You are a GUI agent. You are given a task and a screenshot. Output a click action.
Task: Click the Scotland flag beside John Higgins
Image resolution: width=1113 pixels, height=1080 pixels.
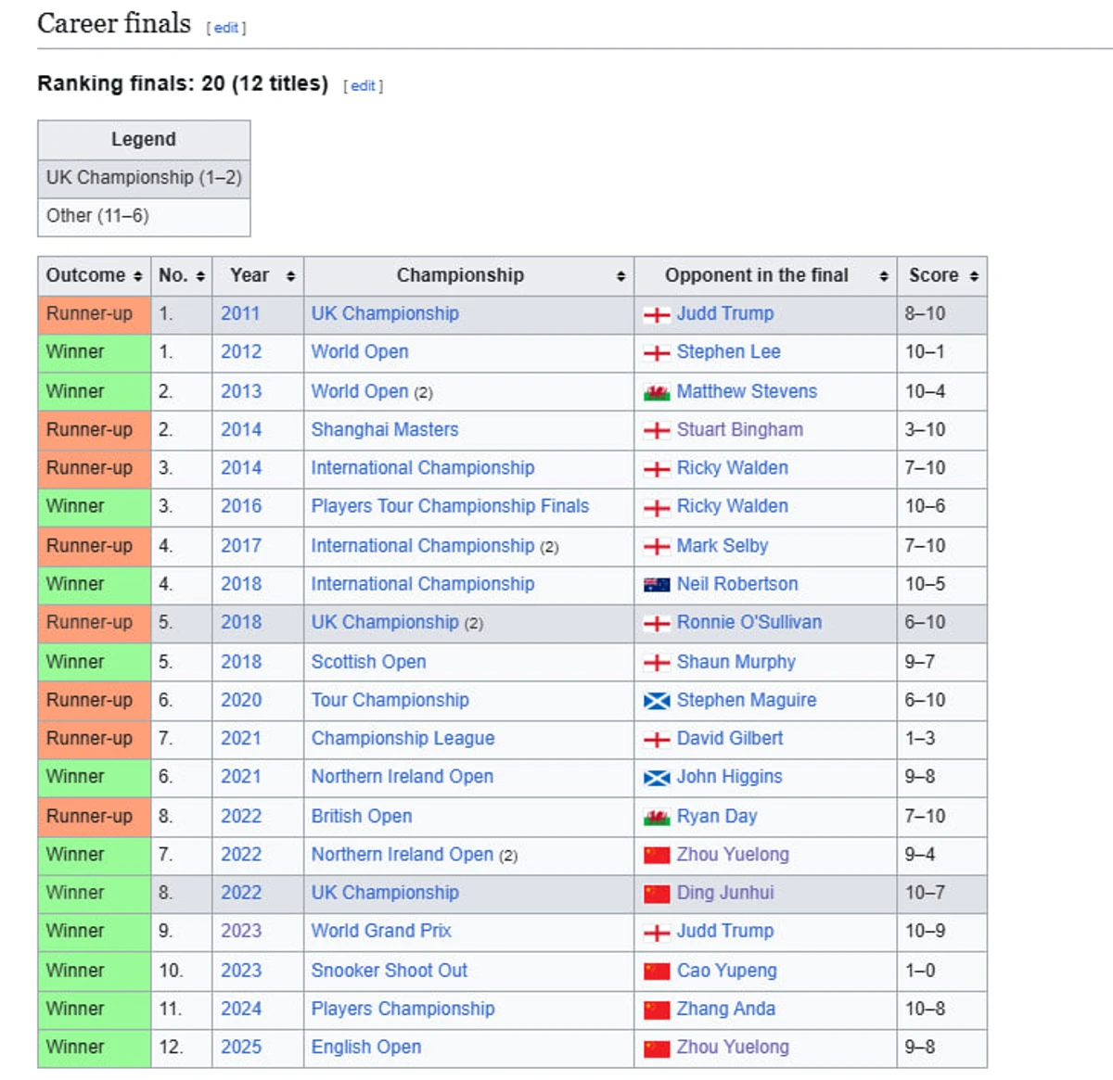pyautogui.click(x=657, y=778)
